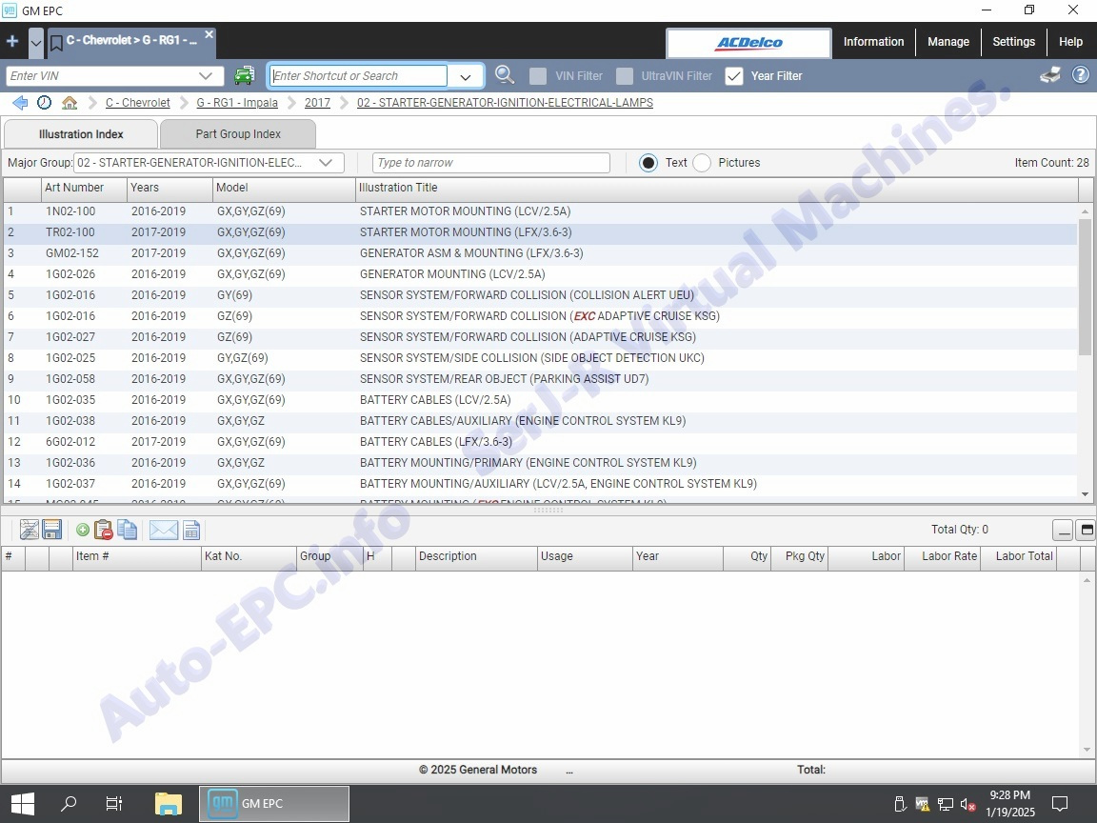
Task: Enable the VIN Filter checkbox
Action: tap(538, 76)
